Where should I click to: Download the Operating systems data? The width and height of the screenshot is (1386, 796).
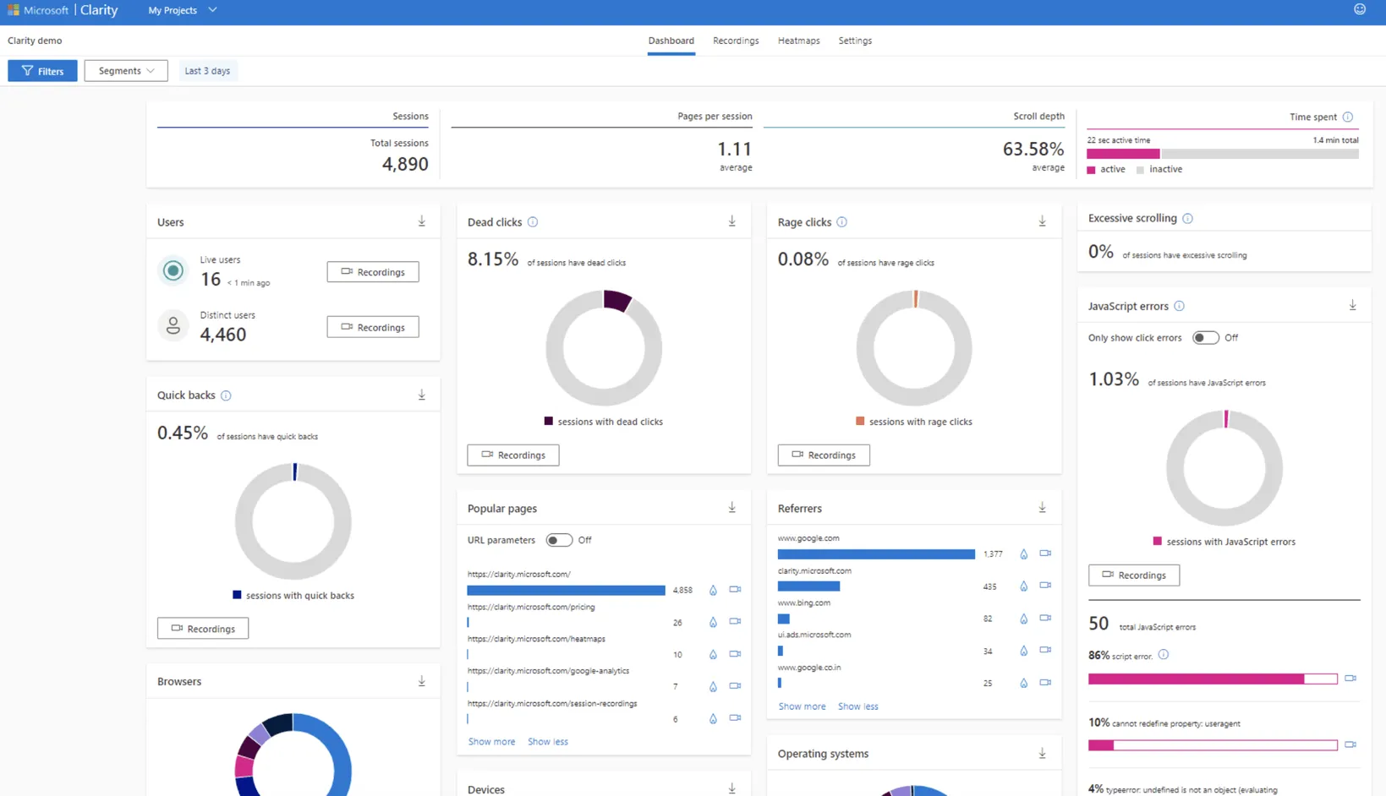tap(1043, 753)
